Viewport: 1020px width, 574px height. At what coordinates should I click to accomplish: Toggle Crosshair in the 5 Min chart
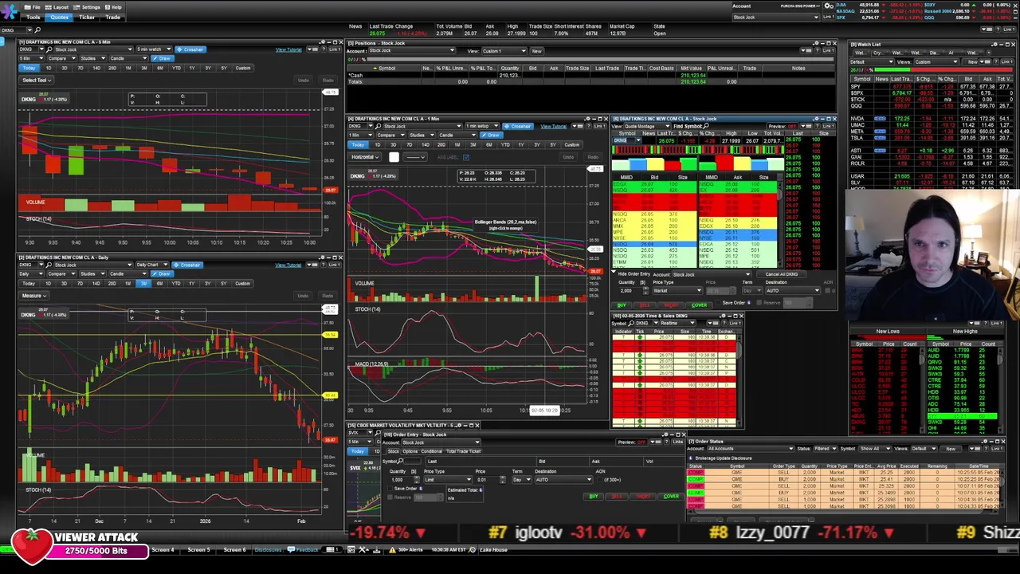190,49
